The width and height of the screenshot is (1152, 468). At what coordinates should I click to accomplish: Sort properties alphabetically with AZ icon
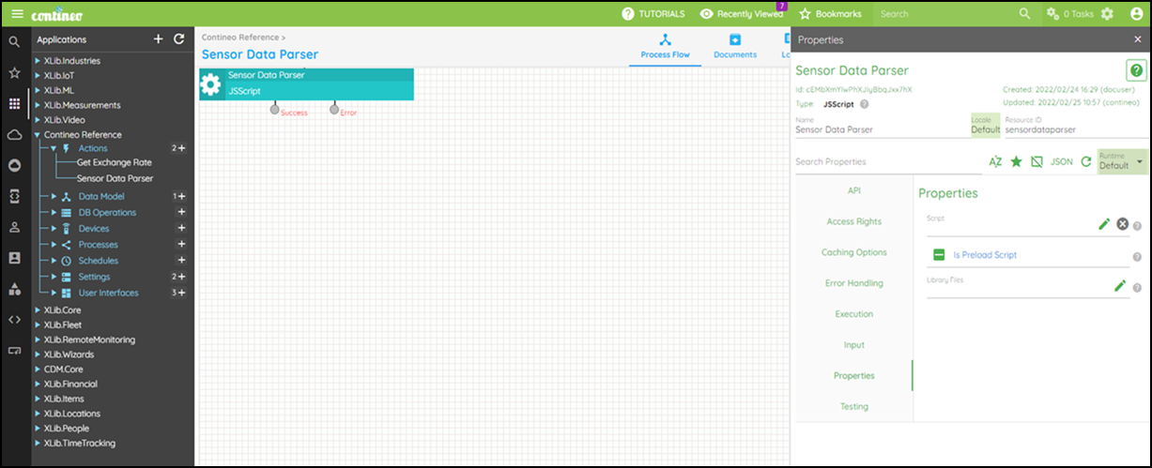point(995,162)
